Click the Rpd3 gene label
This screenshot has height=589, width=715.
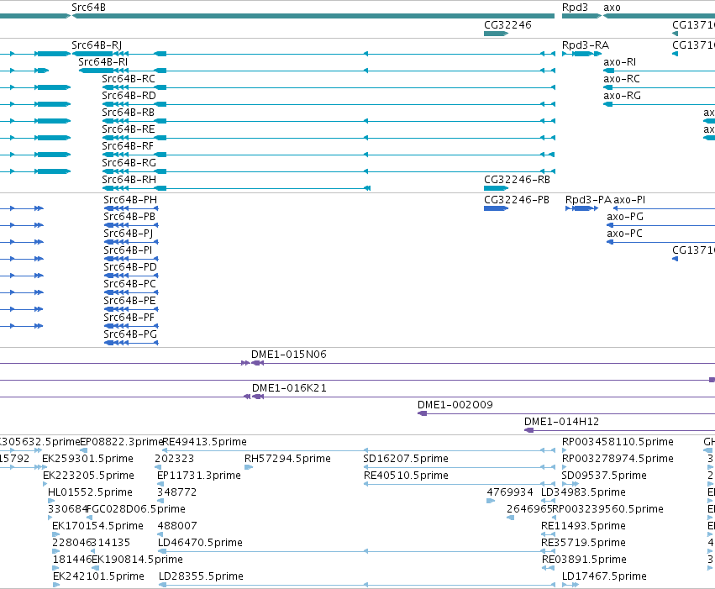coord(575,8)
